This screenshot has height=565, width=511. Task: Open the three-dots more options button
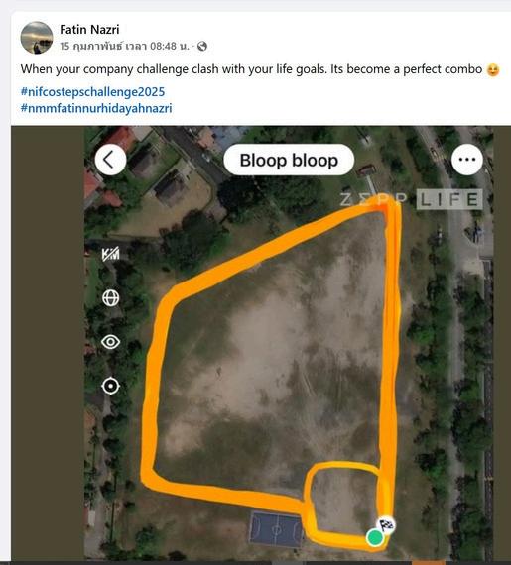[x=467, y=160]
